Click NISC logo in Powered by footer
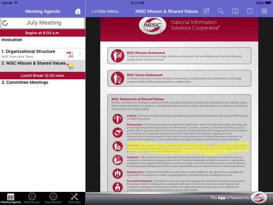The height and width of the screenshot is (205, 273). pos(259,198)
